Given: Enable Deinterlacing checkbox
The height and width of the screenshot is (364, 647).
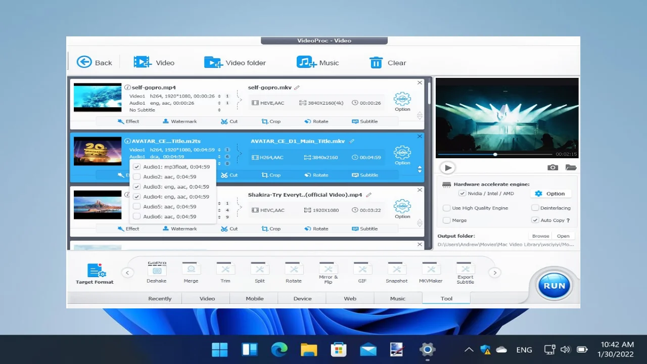Looking at the screenshot, I should (535, 208).
